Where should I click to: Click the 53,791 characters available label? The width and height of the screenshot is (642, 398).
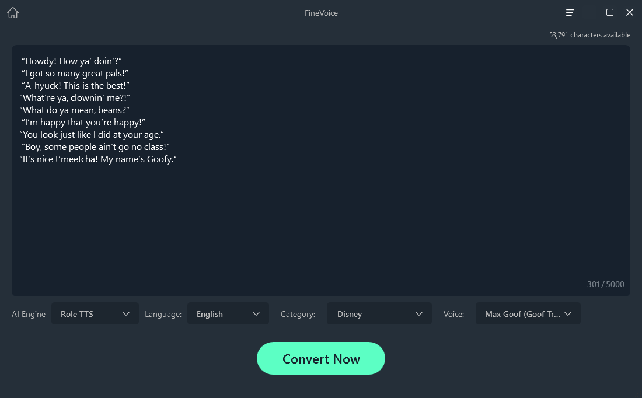tap(589, 35)
